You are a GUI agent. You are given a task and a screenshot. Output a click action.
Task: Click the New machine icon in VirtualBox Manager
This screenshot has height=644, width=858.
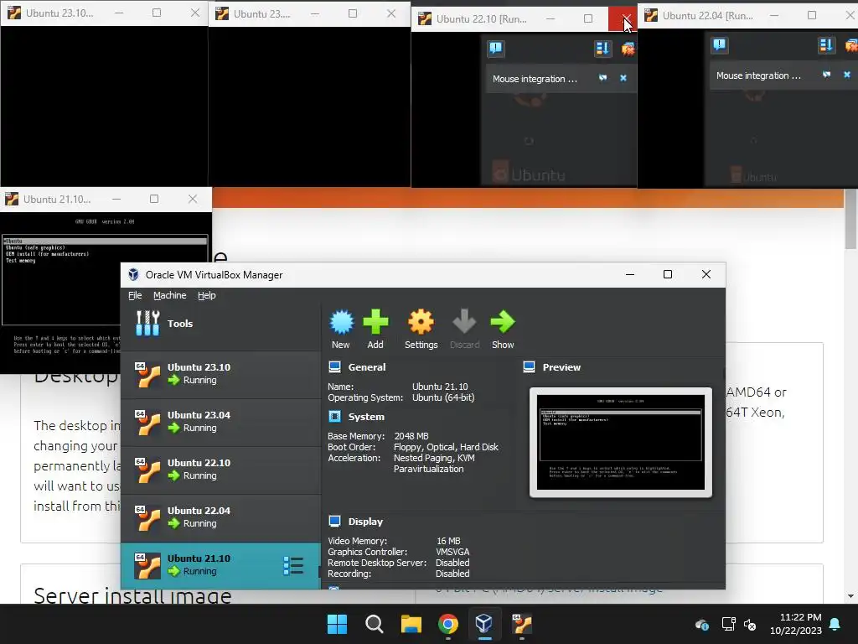342,322
